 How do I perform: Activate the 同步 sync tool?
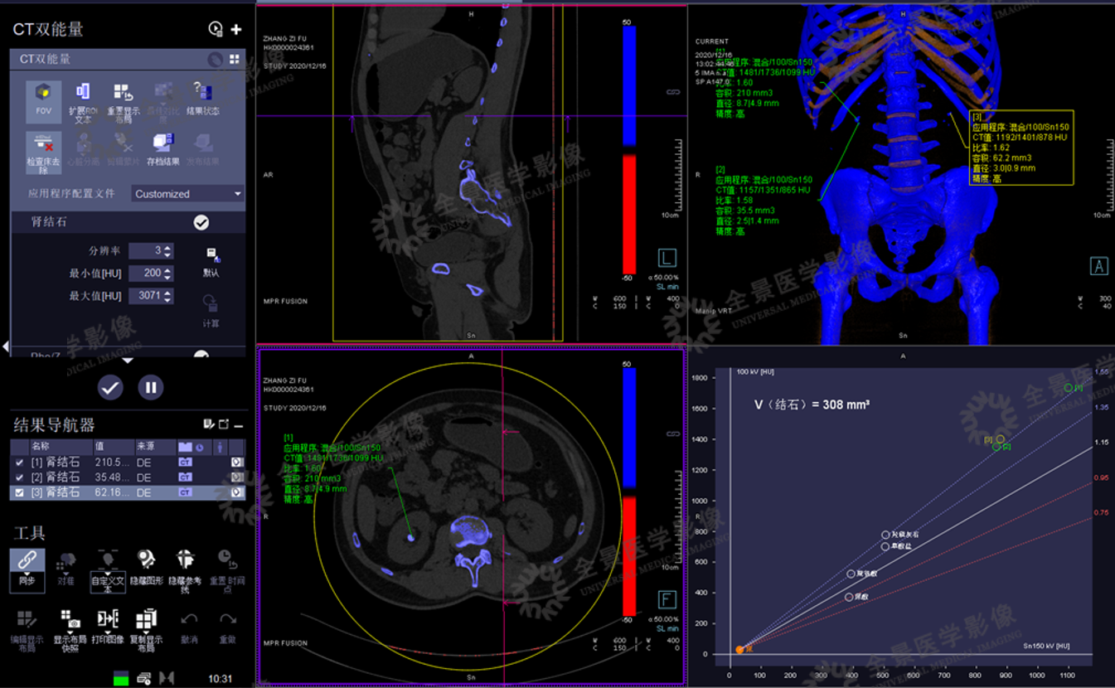click(x=27, y=565)
